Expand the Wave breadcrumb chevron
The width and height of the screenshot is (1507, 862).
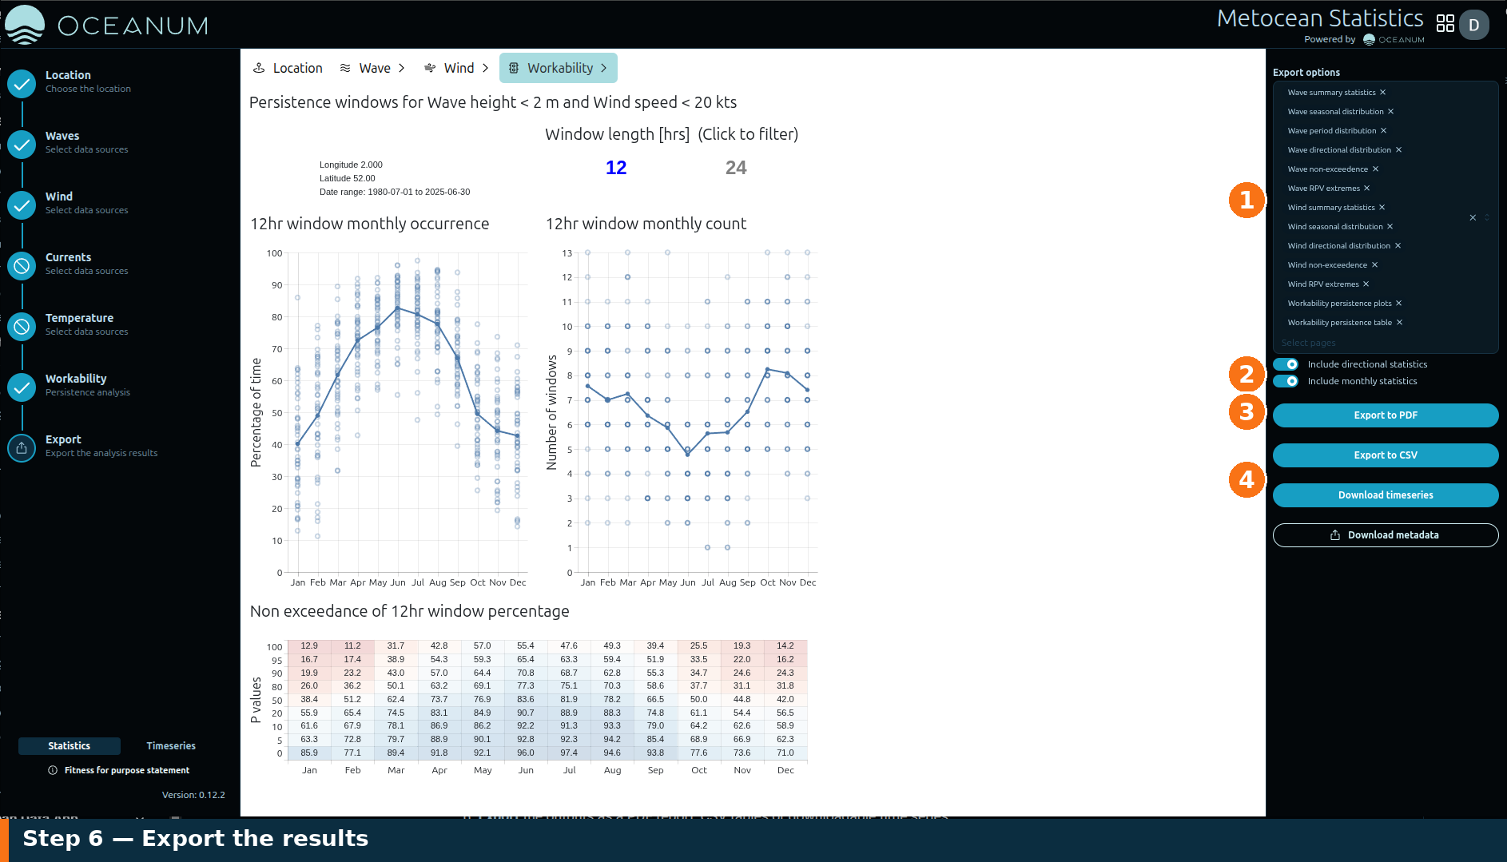tap(401, 69)
